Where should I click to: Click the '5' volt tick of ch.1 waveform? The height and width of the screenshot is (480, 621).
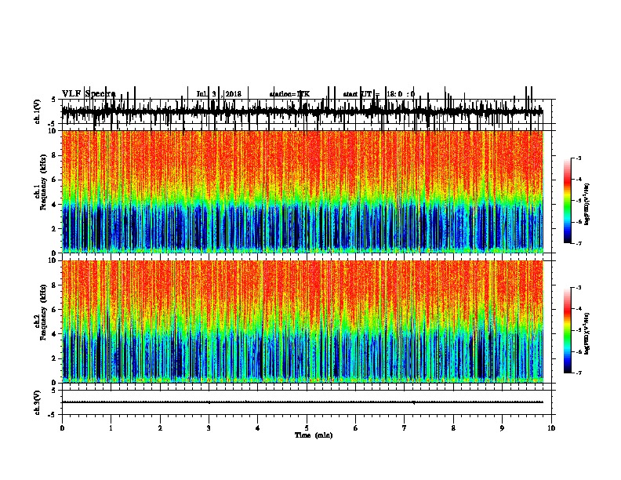(x=54, y=100)
